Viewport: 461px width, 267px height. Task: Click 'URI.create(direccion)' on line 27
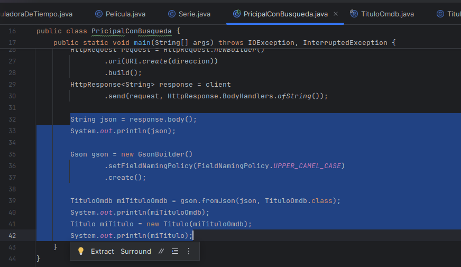169,61
